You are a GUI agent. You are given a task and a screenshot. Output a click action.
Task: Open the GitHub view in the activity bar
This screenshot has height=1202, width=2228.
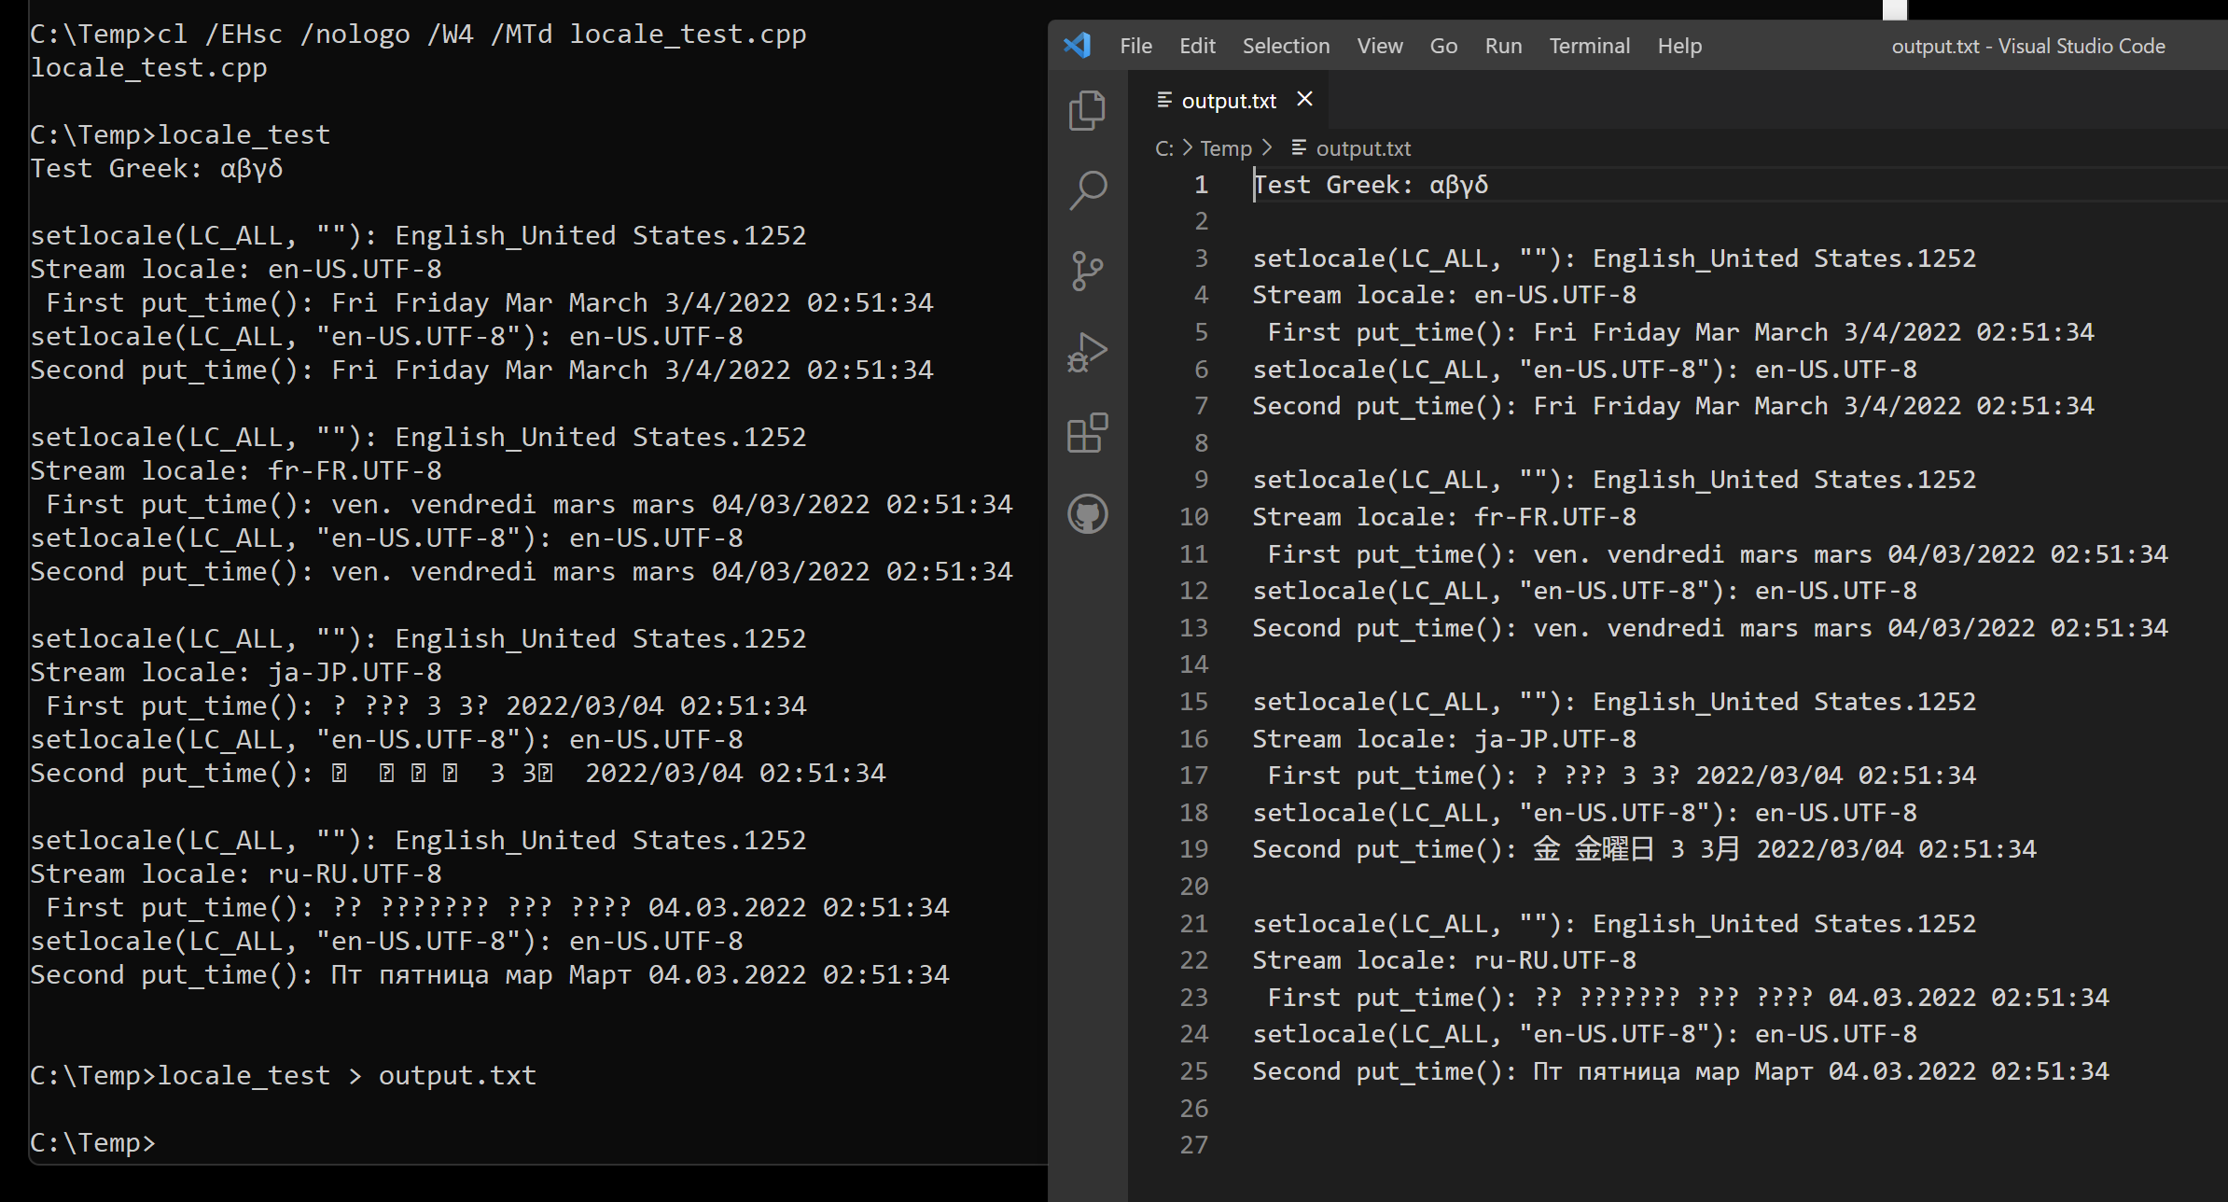pyautogui.click(x=1088, y=513)
